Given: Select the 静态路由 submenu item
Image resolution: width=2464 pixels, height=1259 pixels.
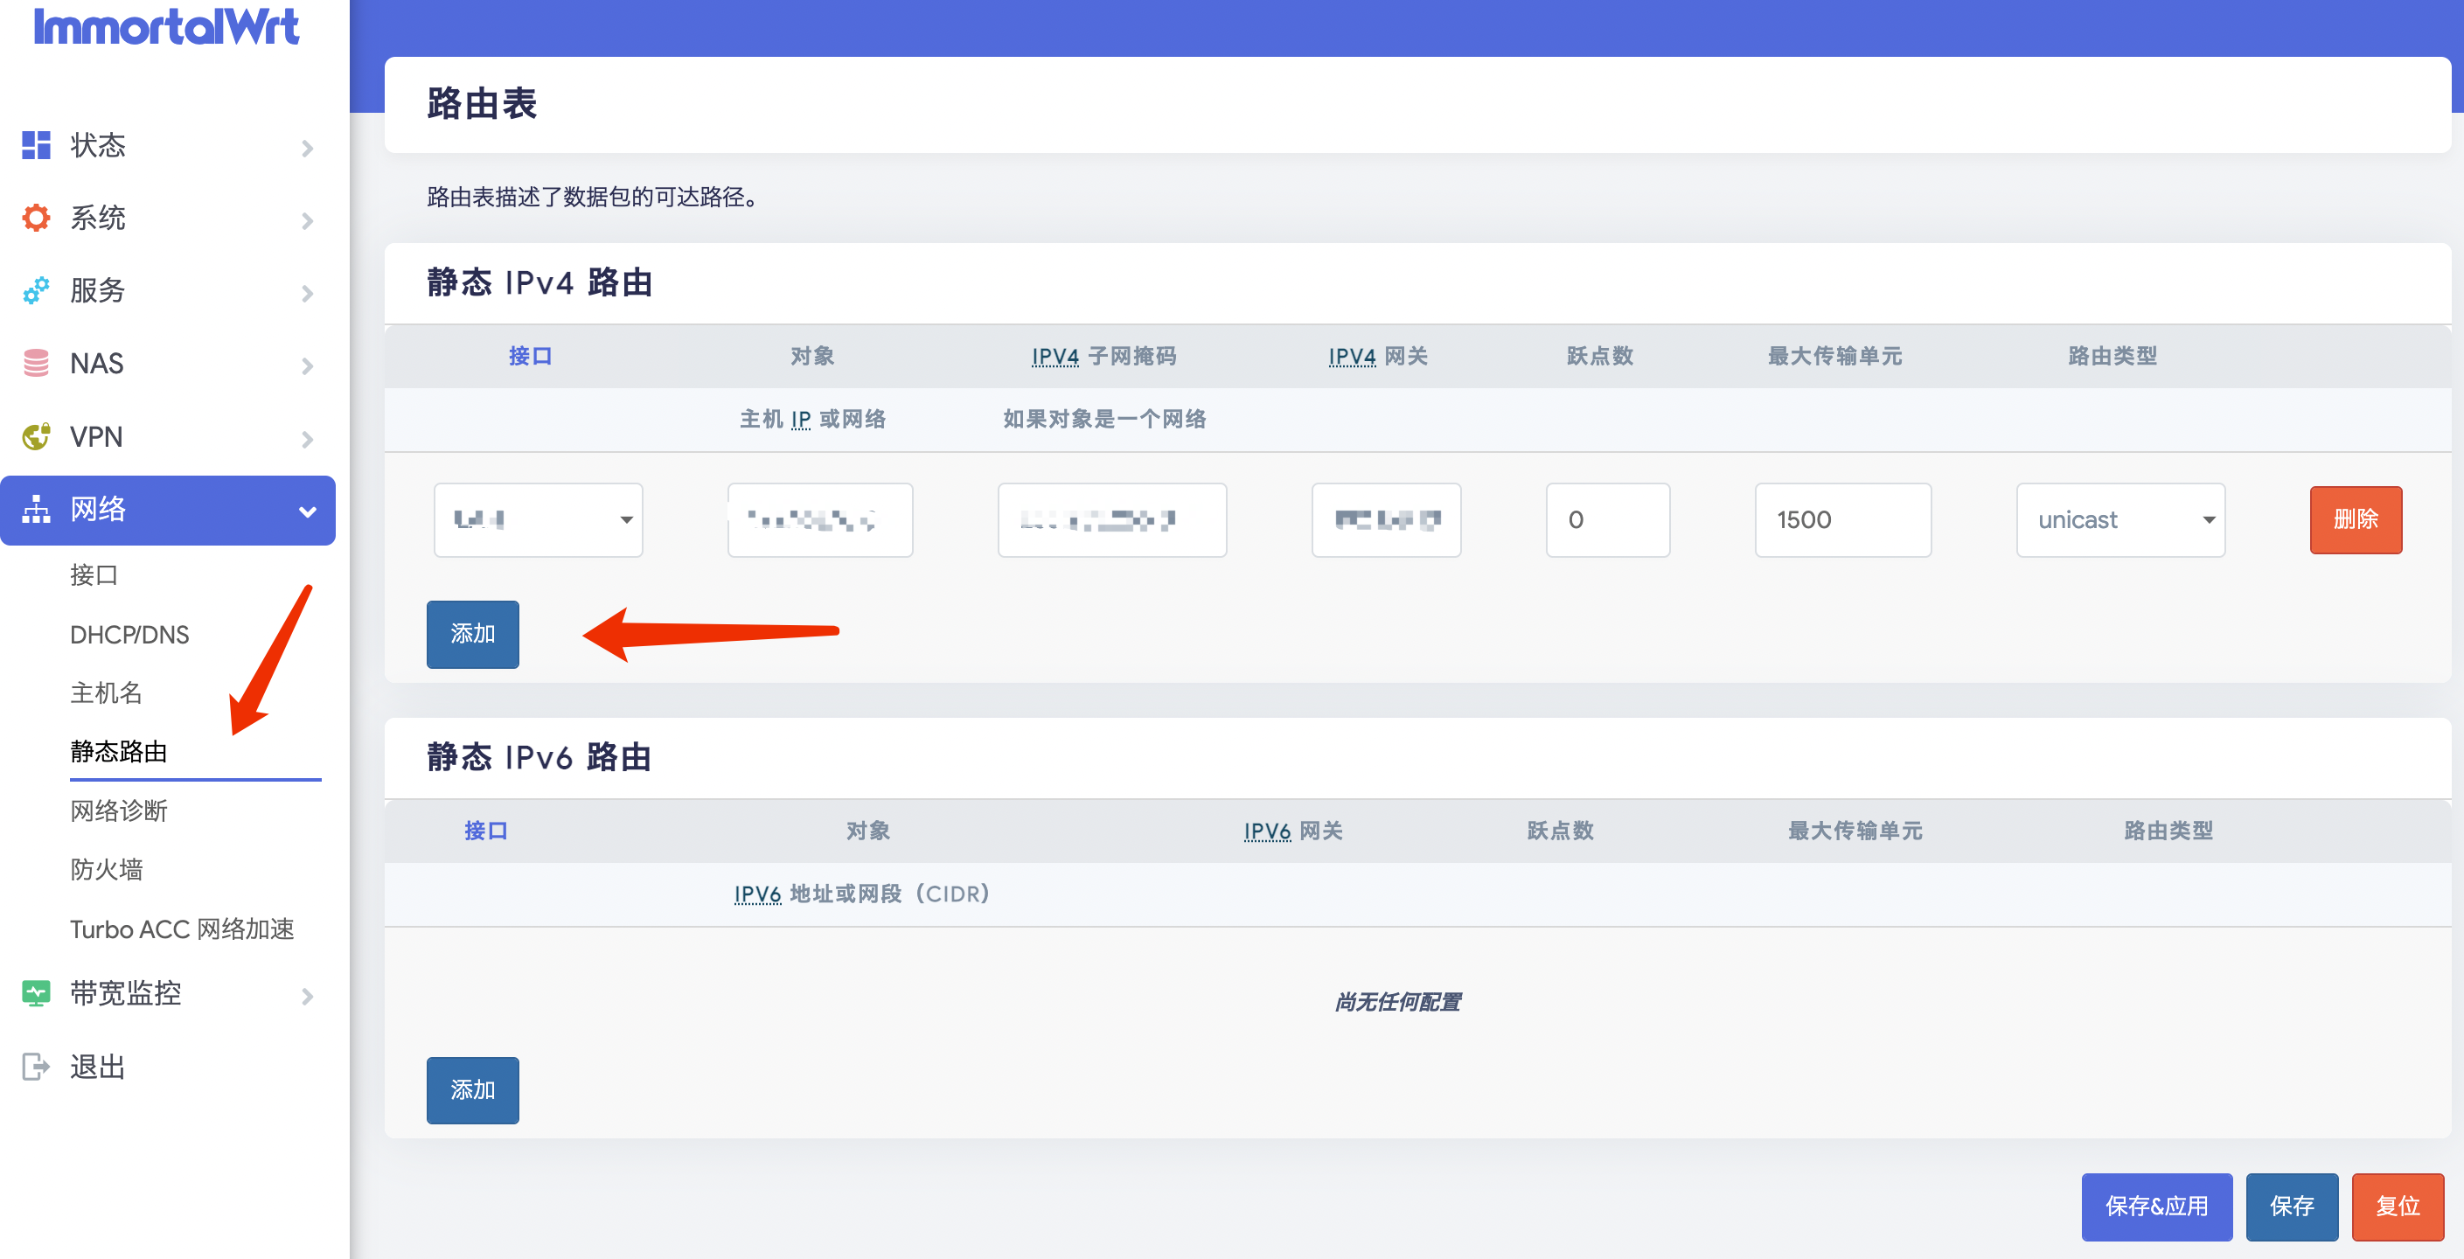Looking at the screenshot, I should 119,752.
